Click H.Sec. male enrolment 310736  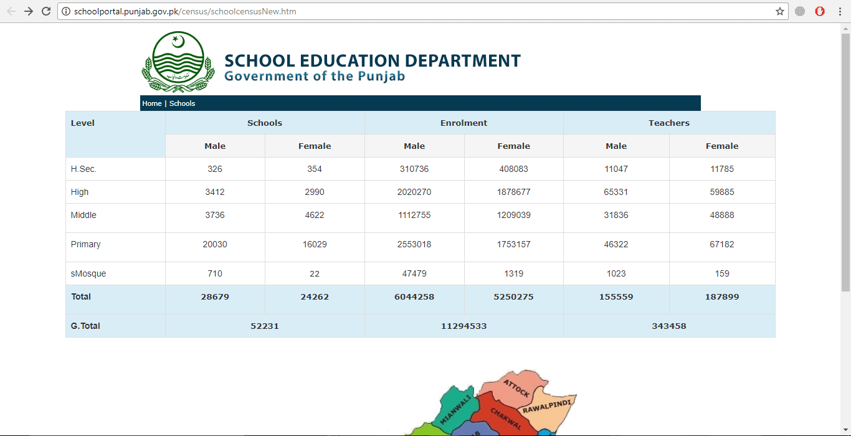414,169
